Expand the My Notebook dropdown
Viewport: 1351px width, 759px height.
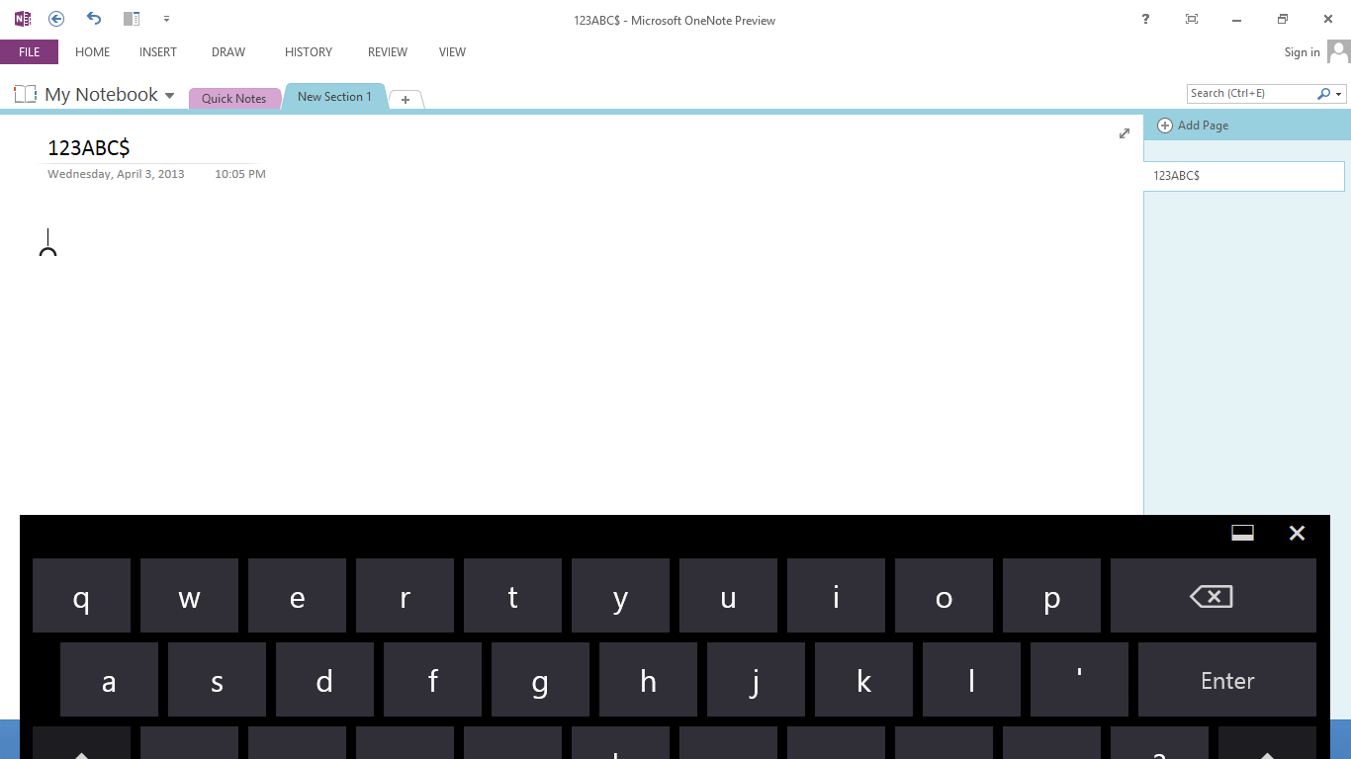[169, 96]
